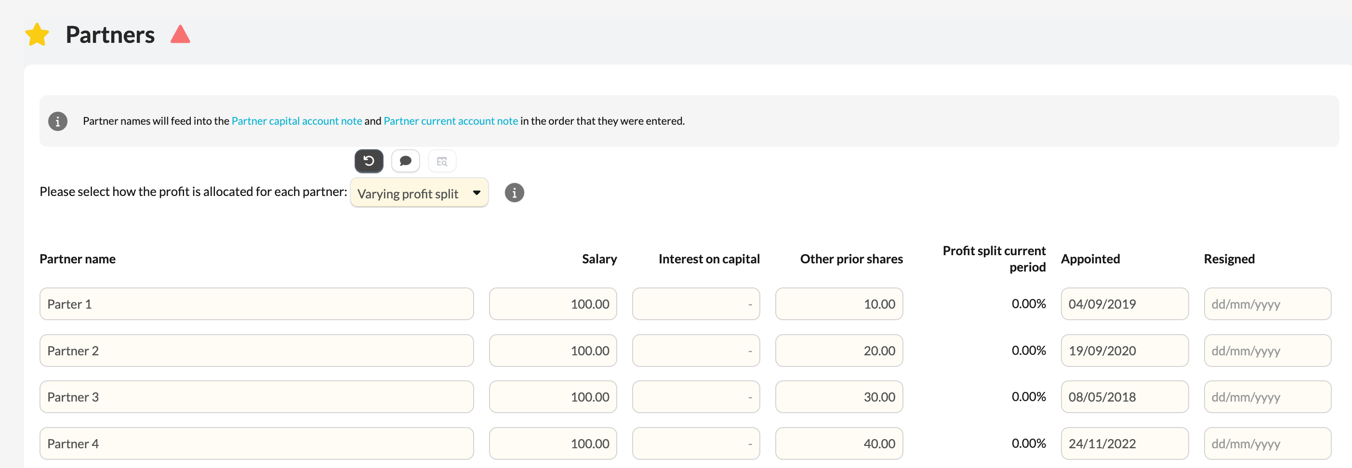Click the Partner 2 name field

tap(257, 351)
